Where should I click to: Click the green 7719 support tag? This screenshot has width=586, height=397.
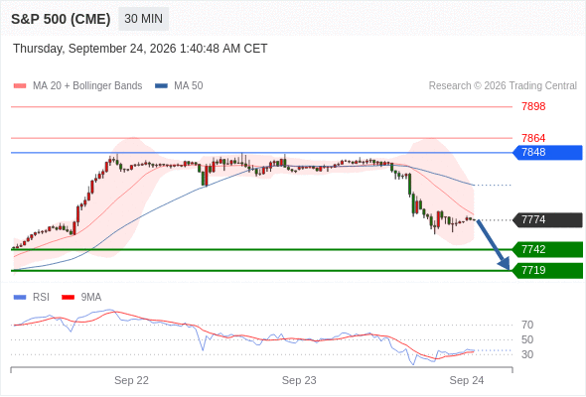[x=548, y=271]
